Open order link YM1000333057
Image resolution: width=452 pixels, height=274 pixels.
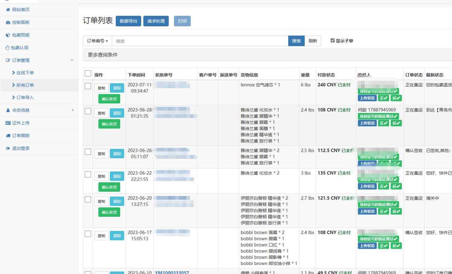[x=172, y=272]
